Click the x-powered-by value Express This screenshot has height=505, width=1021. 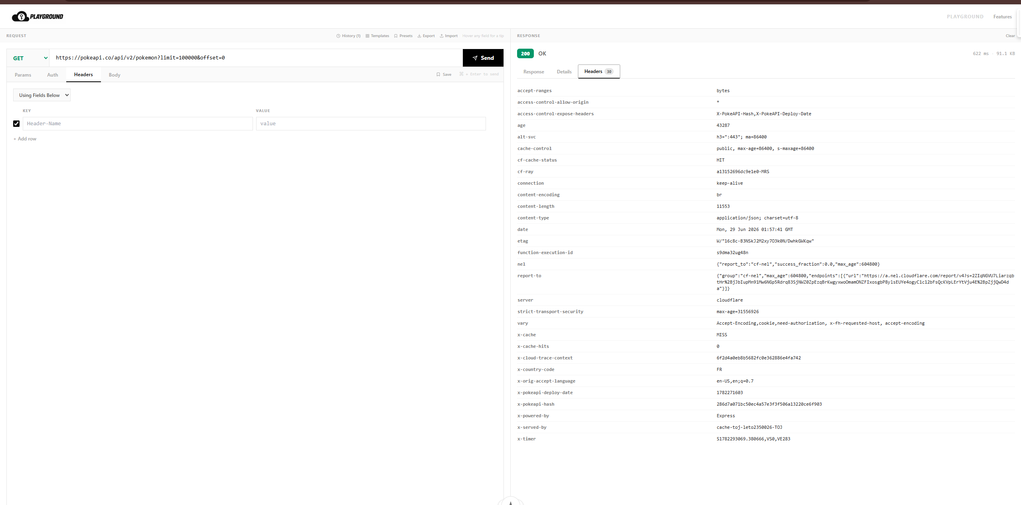[x=725, y=416]
